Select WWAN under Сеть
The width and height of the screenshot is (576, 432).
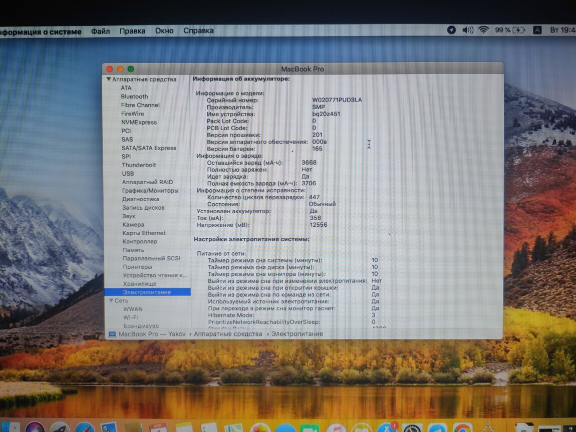[133, 309]
